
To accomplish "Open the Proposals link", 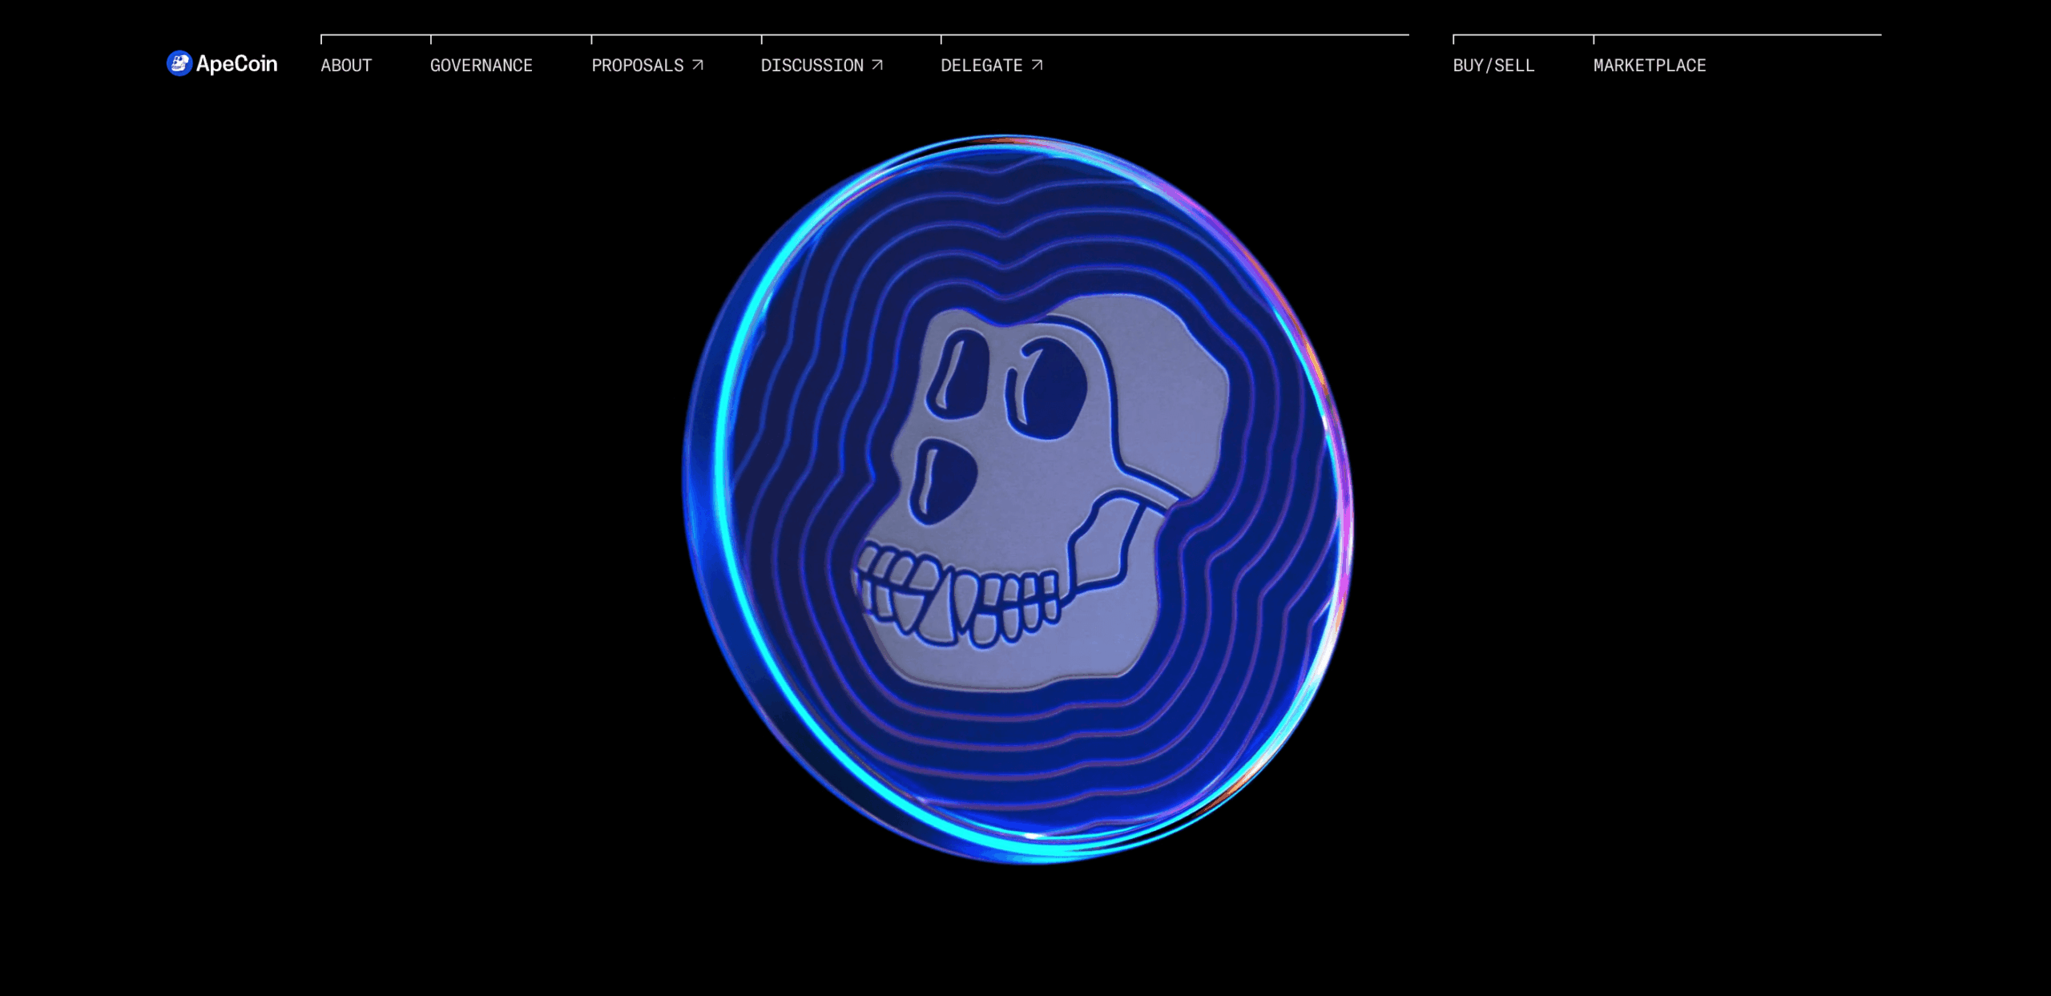I will coord(638,66).
